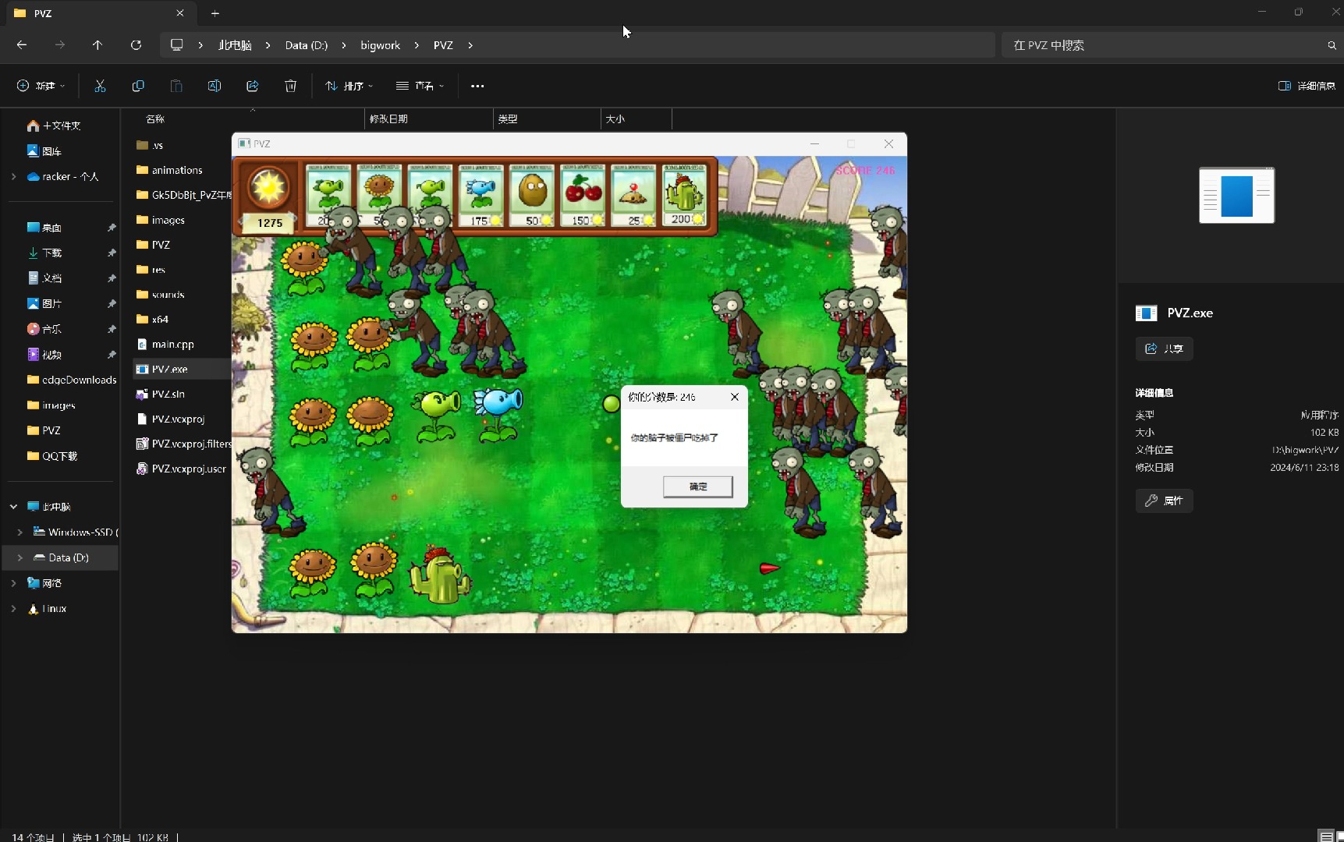Expand the 网络 tree node
Viewport: 1344px width, 842px height.
[13, 583]
